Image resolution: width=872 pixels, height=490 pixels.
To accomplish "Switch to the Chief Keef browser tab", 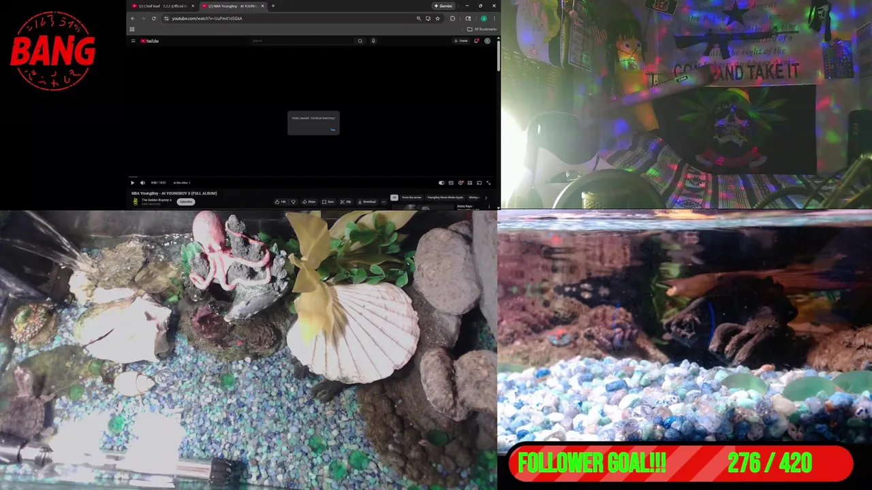I will coord(163,5).
